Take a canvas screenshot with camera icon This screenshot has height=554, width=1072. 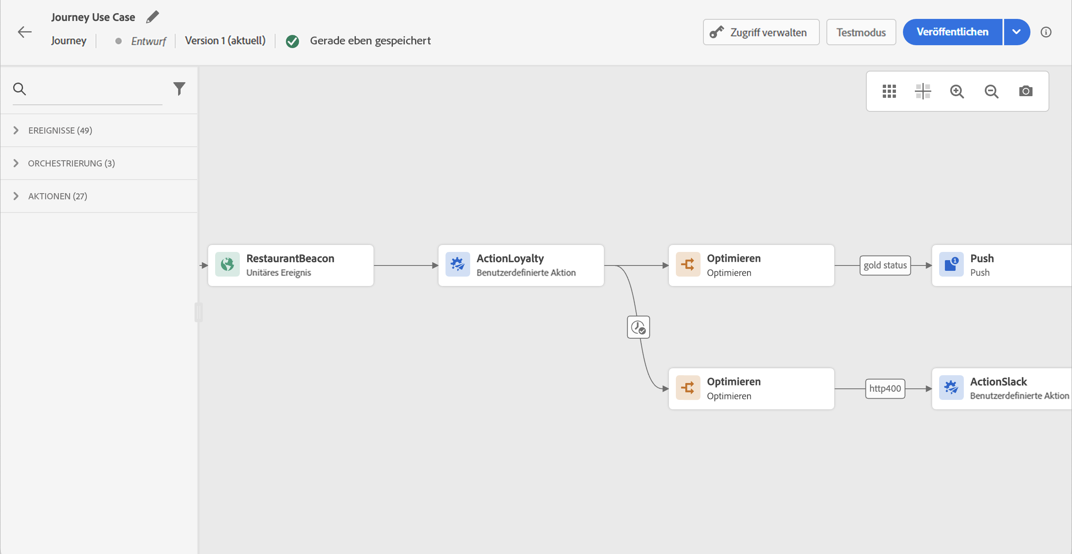(1026, 91)
